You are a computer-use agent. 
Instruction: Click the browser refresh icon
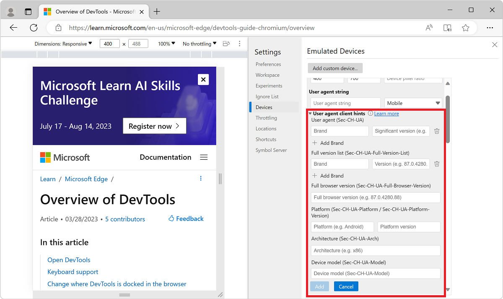tap(34, 28)
